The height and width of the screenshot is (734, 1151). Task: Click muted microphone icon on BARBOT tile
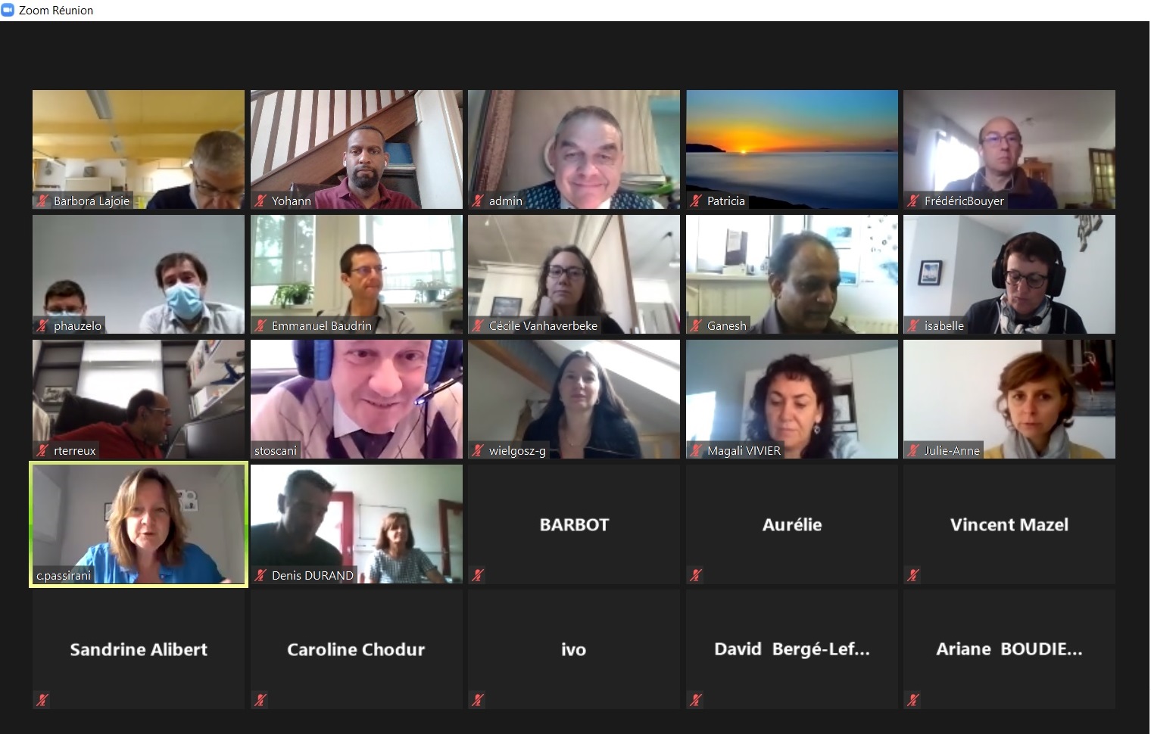point(478,575)
